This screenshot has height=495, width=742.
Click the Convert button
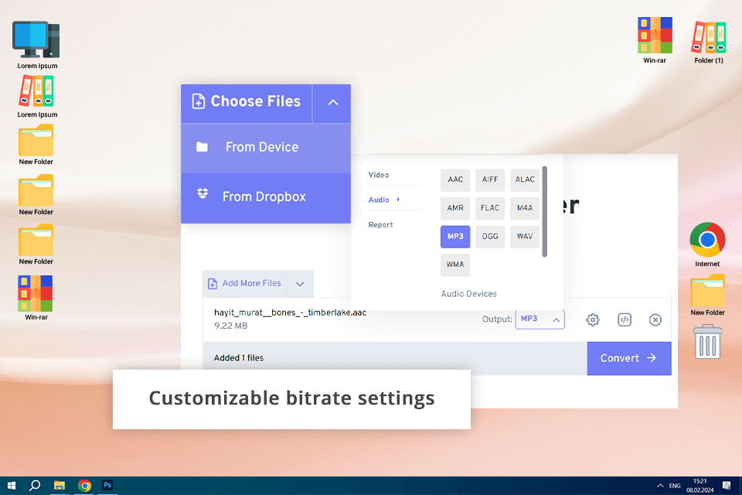[629, 358]
